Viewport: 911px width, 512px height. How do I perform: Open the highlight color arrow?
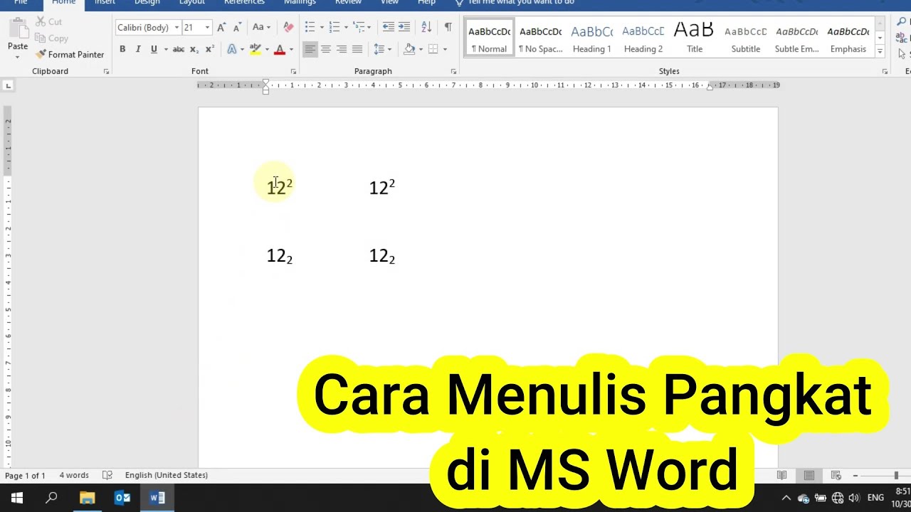click(x=267, y=49)
